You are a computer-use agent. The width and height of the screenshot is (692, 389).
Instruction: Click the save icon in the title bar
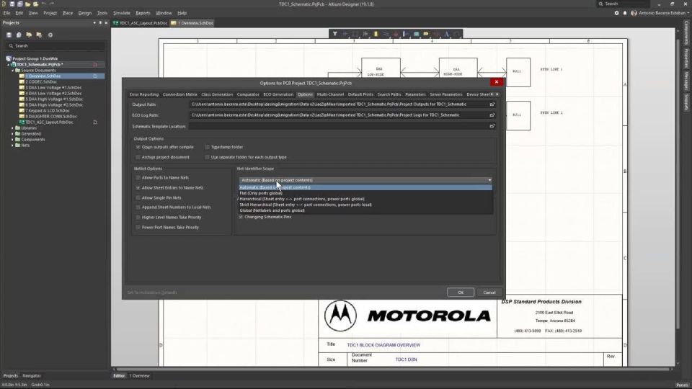[12, 4]
